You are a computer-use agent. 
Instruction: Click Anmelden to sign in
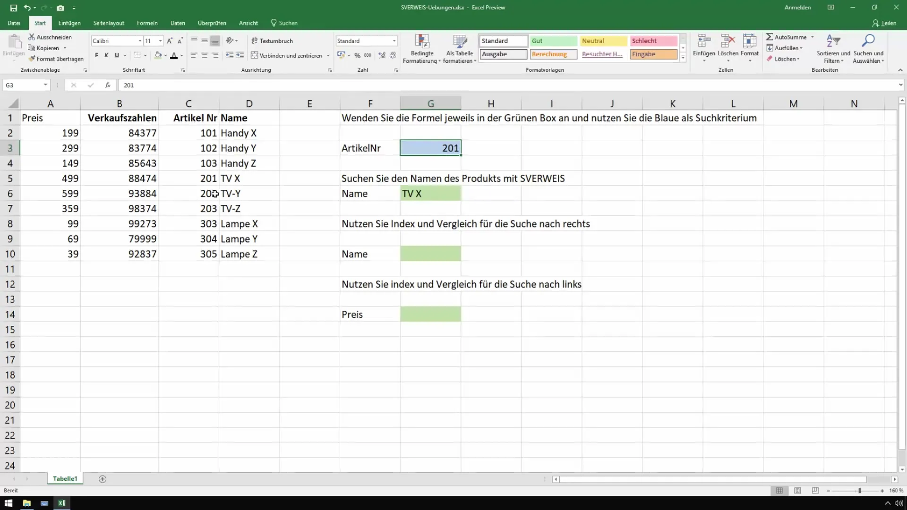[797, 8]
